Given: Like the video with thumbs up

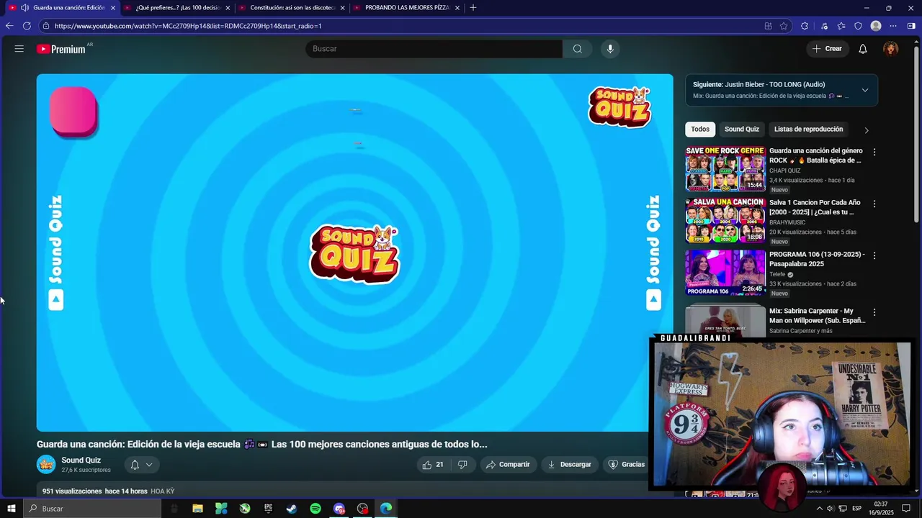Looking at the screenshot, I should point(433,465).
